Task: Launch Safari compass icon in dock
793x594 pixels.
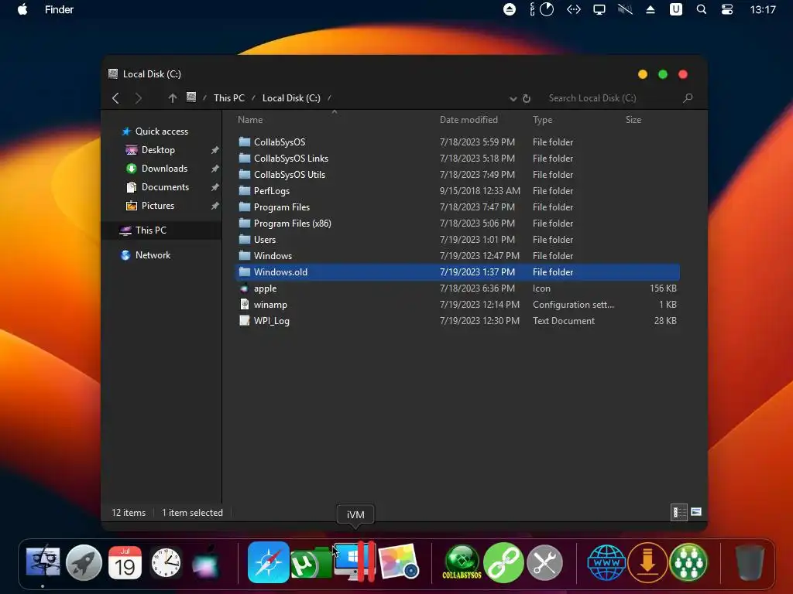Action: click(x=269, y=562)
